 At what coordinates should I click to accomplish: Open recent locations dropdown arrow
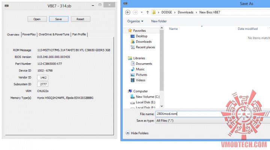(142, 12)
